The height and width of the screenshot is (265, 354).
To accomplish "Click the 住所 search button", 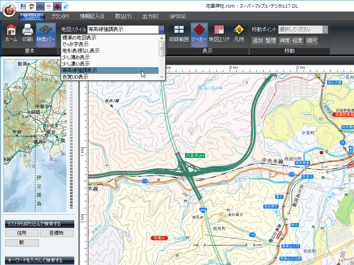I will 22,233.
